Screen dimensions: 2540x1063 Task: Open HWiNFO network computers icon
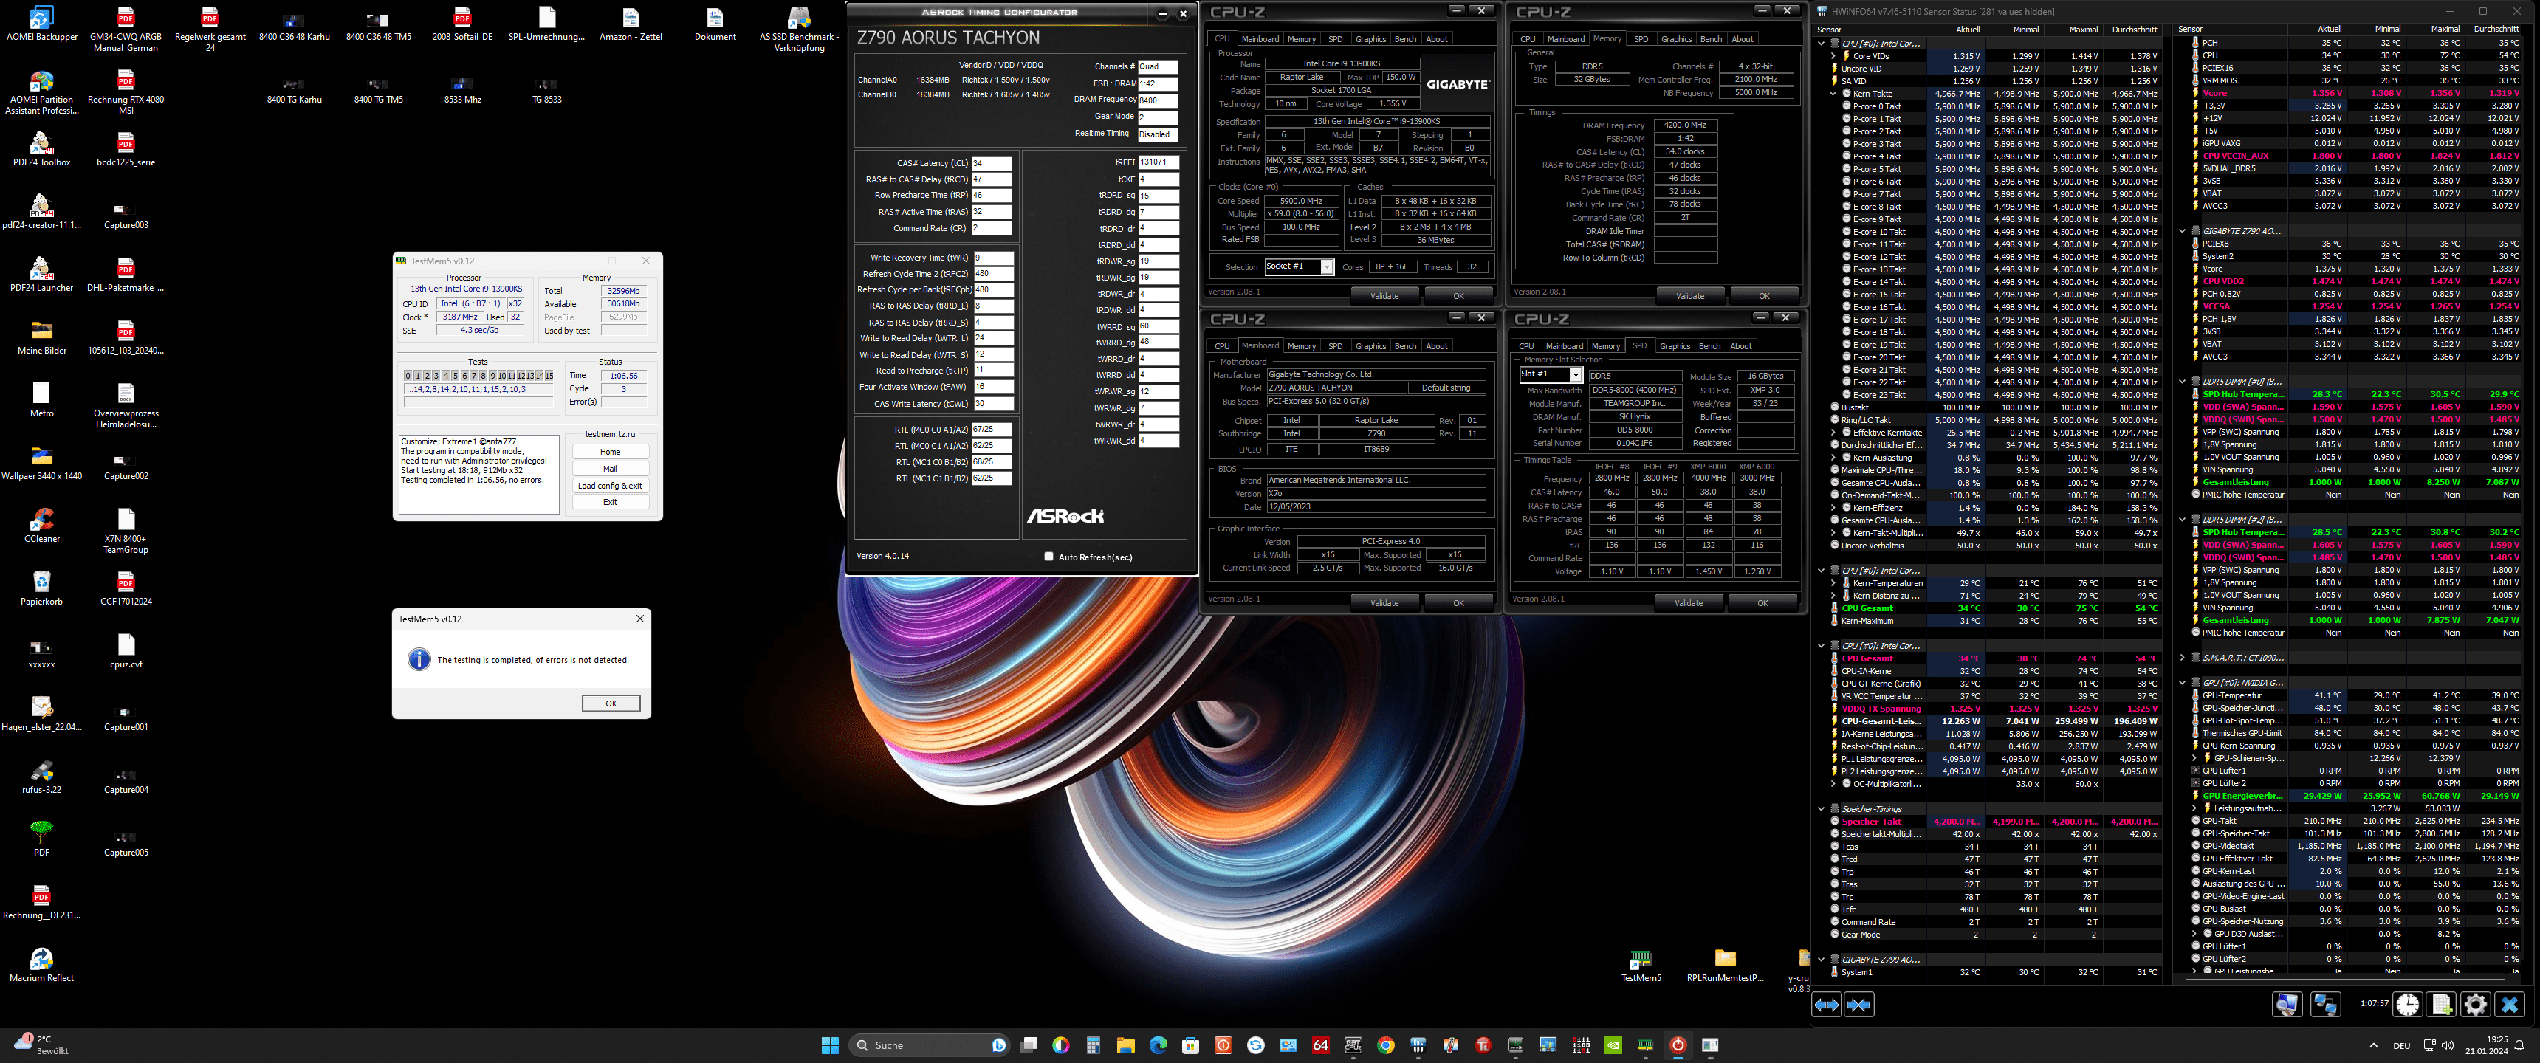[x=2325, y=1005]
